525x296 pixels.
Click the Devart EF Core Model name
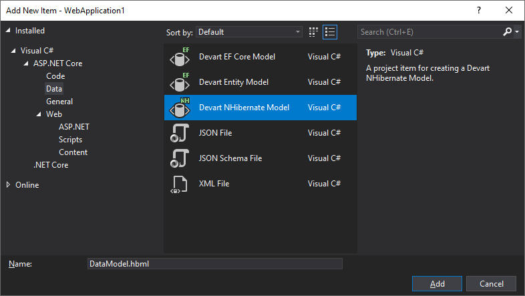pos(237,57)
